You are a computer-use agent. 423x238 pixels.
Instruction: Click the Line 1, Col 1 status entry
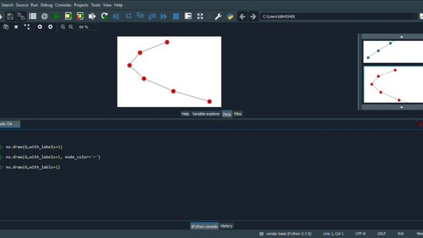tap(333, 233)
